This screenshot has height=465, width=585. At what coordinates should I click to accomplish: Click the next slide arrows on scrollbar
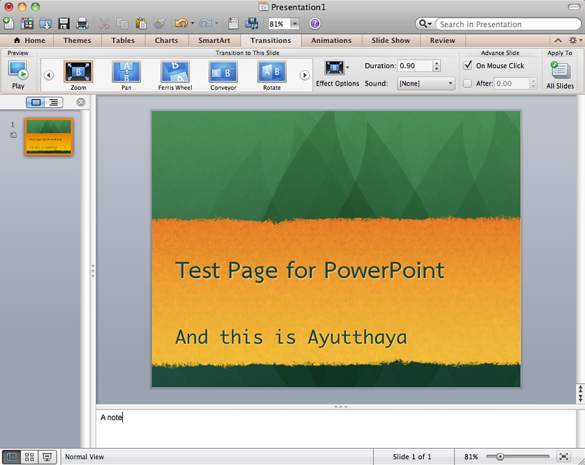tap(580, 398)
